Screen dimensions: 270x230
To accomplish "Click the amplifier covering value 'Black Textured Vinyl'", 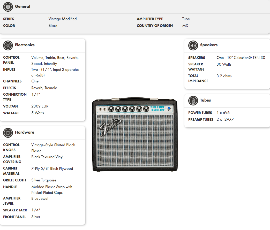I will tap(47, 157).
